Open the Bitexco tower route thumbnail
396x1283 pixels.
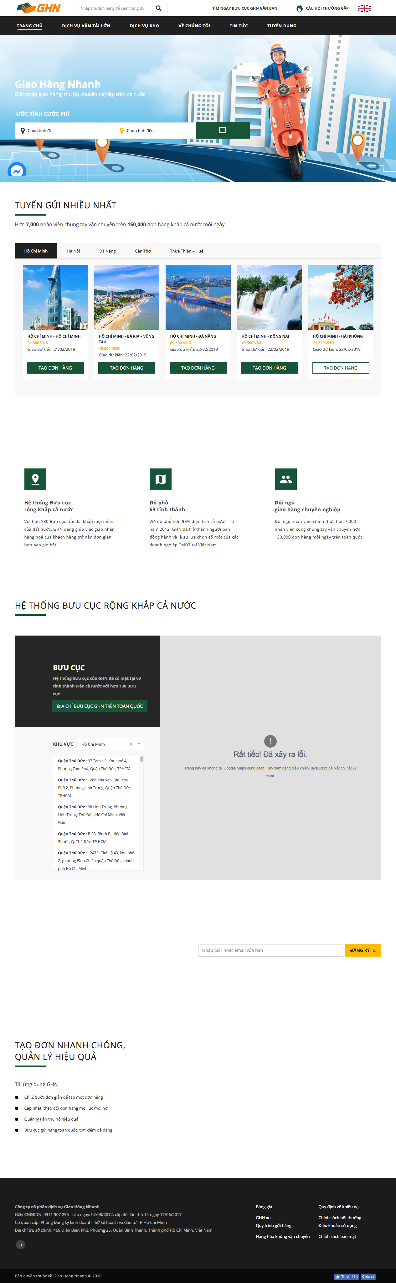click(55, 297)
